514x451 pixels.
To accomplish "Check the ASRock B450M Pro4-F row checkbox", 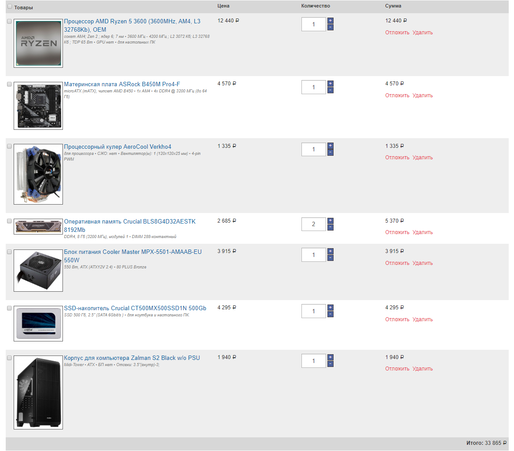I will pos(10,84).
